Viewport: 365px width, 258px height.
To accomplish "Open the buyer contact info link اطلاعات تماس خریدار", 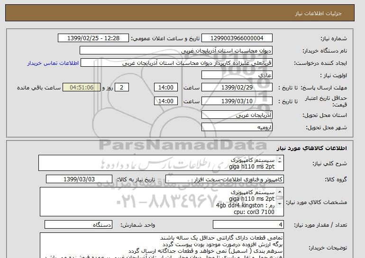I will [53, 63].
